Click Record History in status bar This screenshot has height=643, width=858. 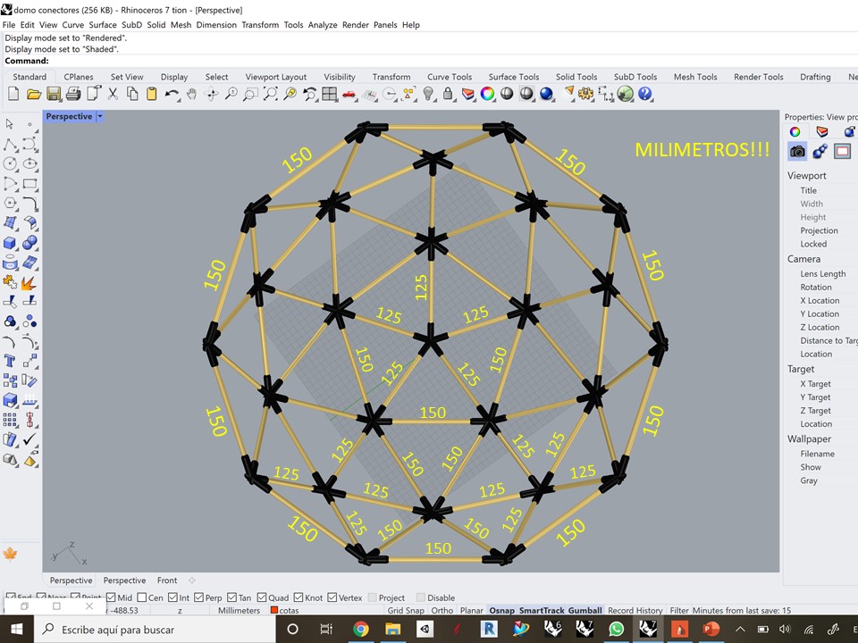click(x=635, y=610)
